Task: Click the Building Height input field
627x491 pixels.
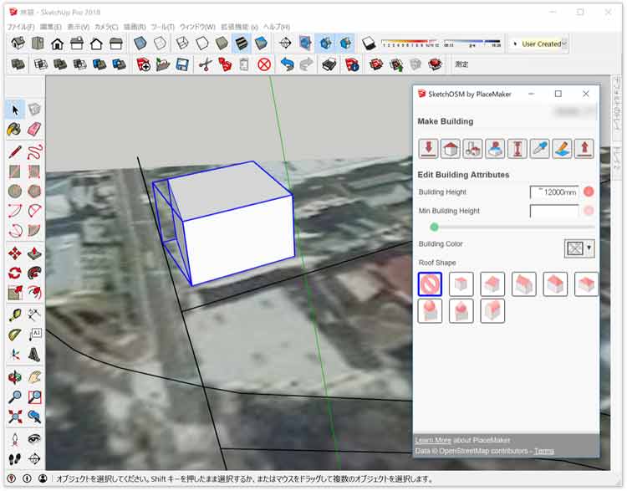Action: pos(554,192)
